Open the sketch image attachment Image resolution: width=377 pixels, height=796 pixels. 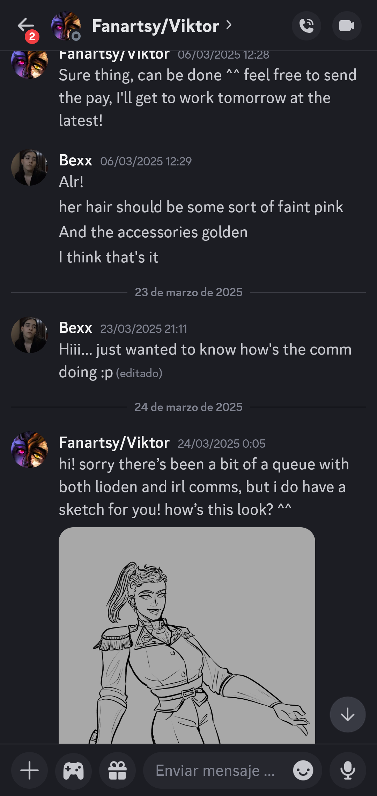click(187, 635)
